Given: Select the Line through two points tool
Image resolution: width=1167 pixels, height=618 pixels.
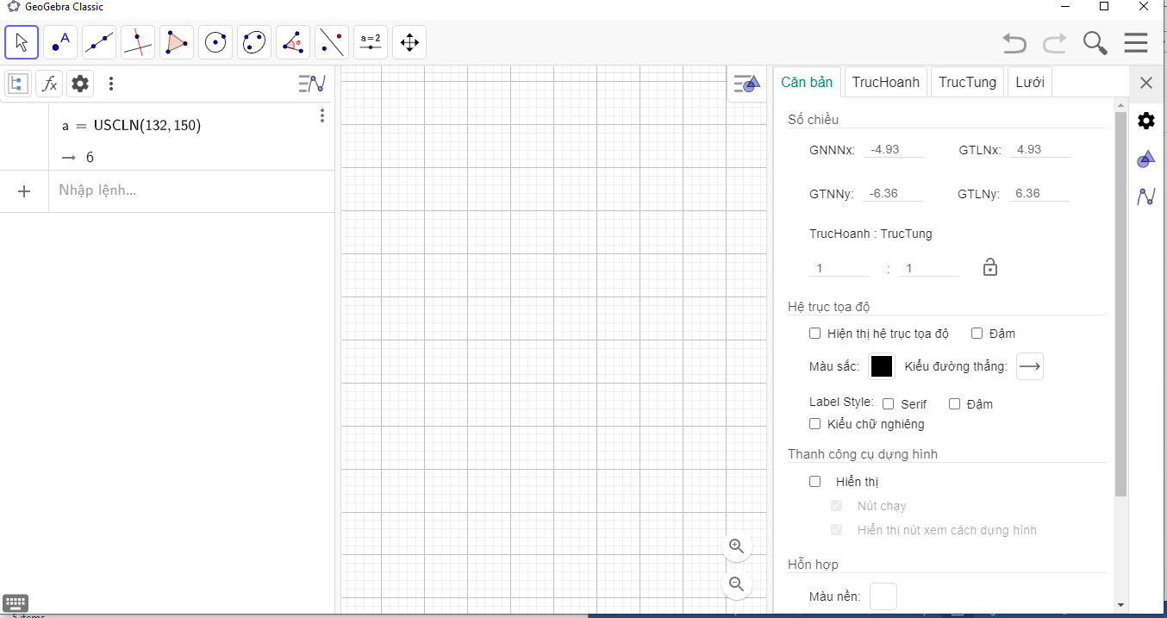Looking at the screenshot, I should (99, 42).
